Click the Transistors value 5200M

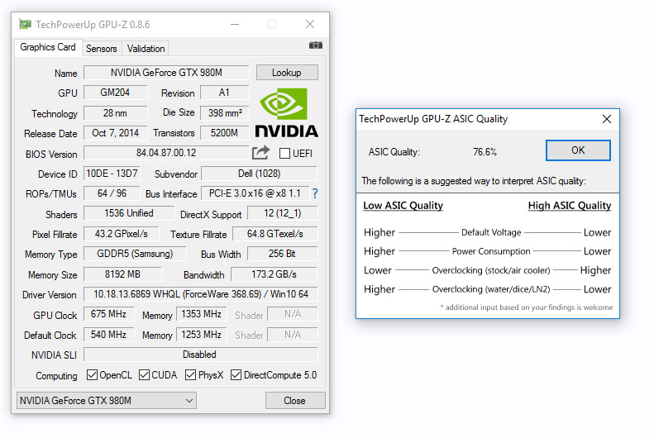coord(224,133)
